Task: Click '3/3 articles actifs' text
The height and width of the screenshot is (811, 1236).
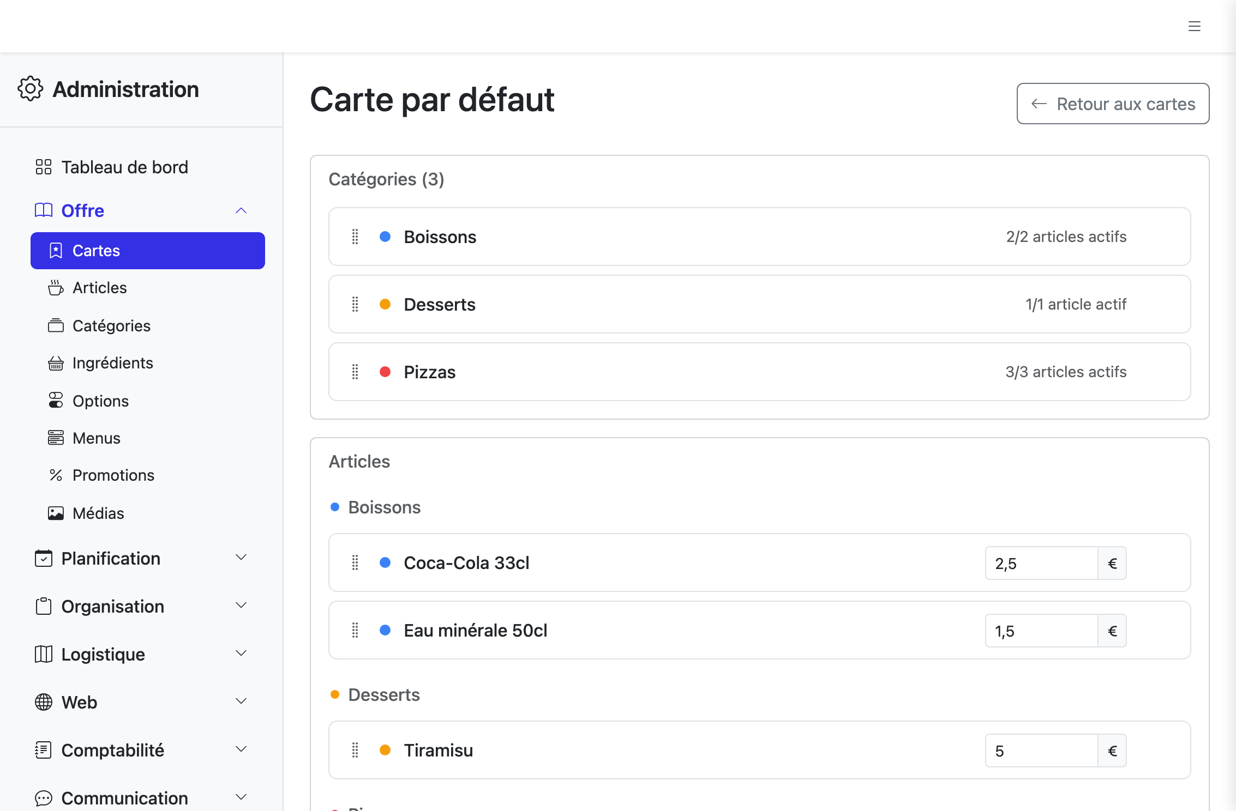Action: coord(1066,372)
